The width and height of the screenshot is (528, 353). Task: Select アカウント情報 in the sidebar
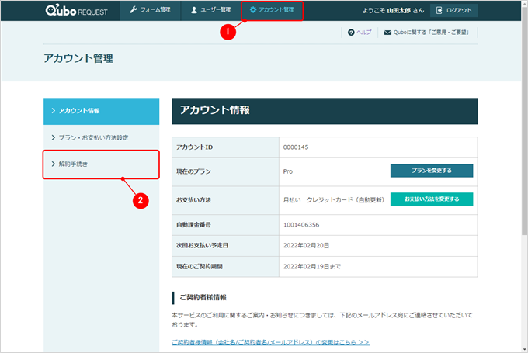pyautogui.click(x=102, y=112)
